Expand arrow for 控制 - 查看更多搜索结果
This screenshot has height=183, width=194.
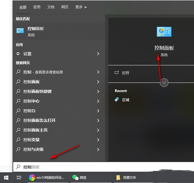(98, 72)
